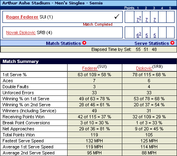This screenshot has width=177, height=156.
Task: Click Djokovic's 125 MPH fastest serve
Action: (149, 141)
